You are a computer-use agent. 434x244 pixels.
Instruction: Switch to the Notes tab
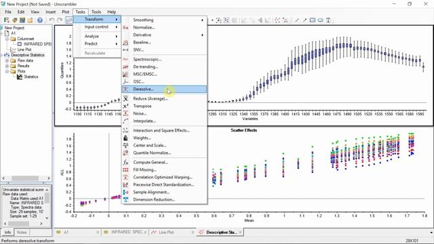22,232
